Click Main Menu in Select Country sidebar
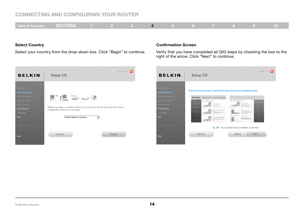 coord(23,88)
